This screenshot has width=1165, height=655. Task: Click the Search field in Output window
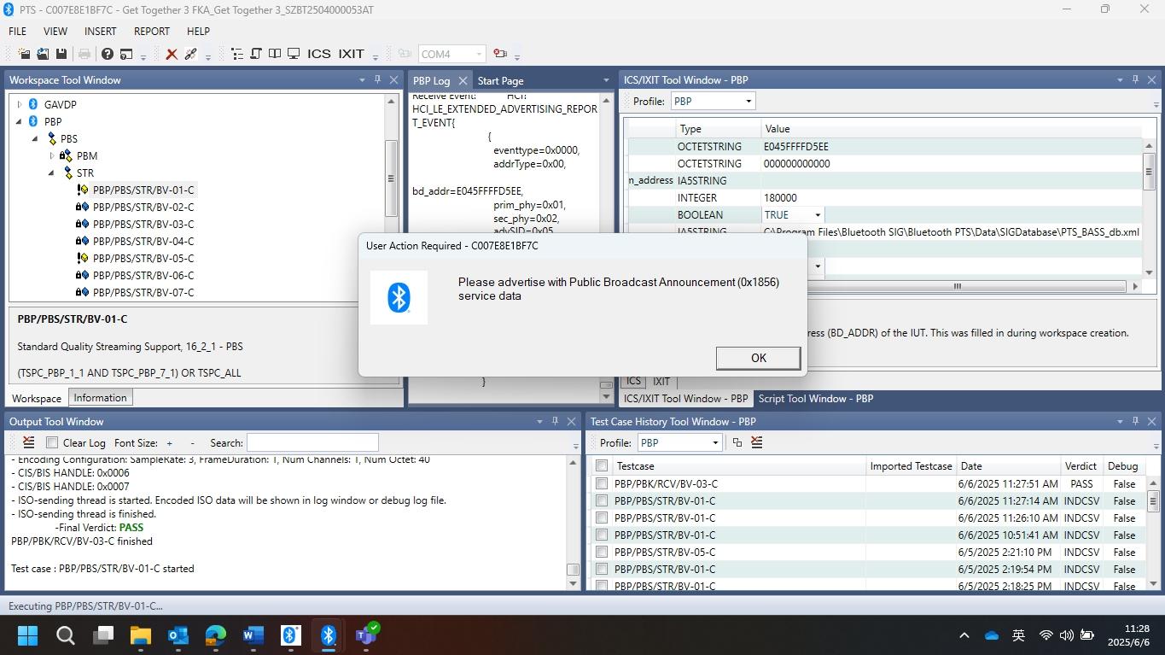coord(312,442)
